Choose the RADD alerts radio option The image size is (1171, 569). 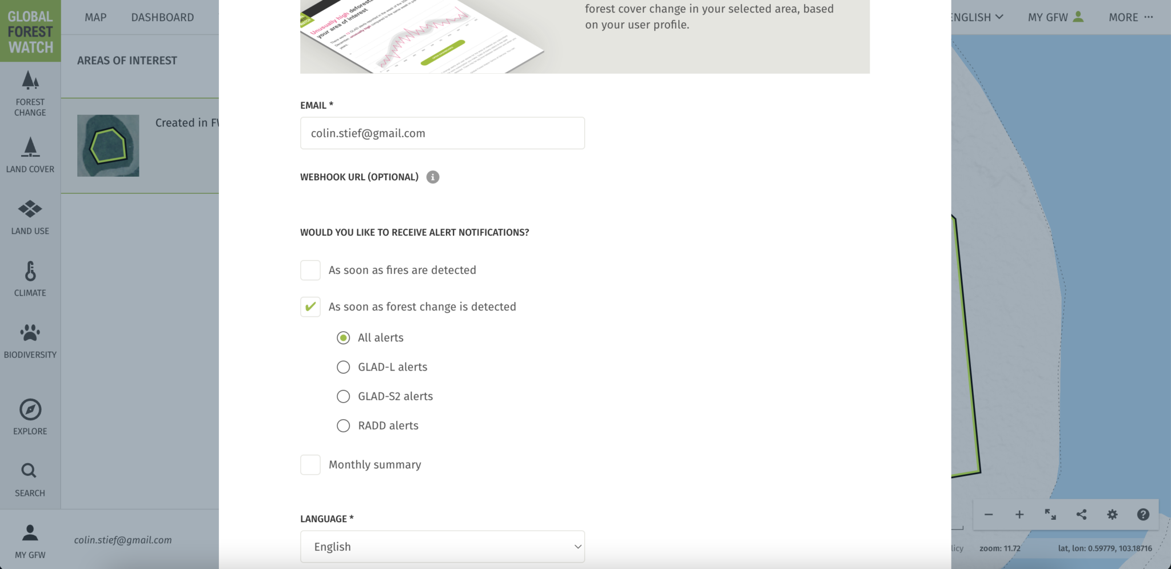click(343, 426)
